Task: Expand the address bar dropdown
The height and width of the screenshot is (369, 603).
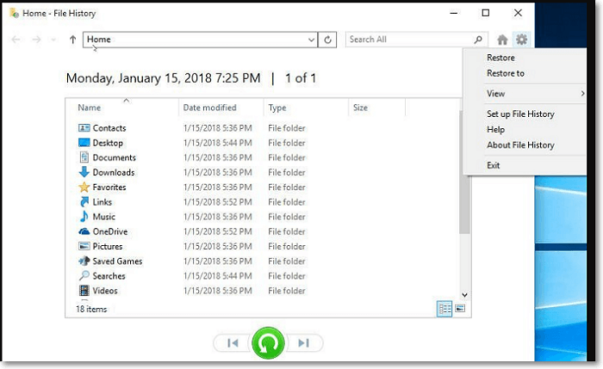Action: click(311, 40)
